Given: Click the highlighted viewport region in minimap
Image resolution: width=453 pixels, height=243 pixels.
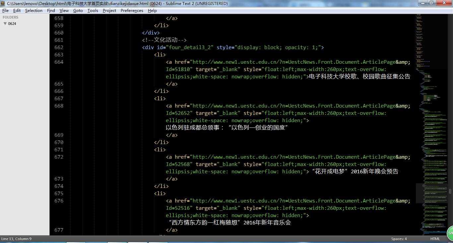Looking at the screenshot, I should pyautogui.click(x=432, y=193).
